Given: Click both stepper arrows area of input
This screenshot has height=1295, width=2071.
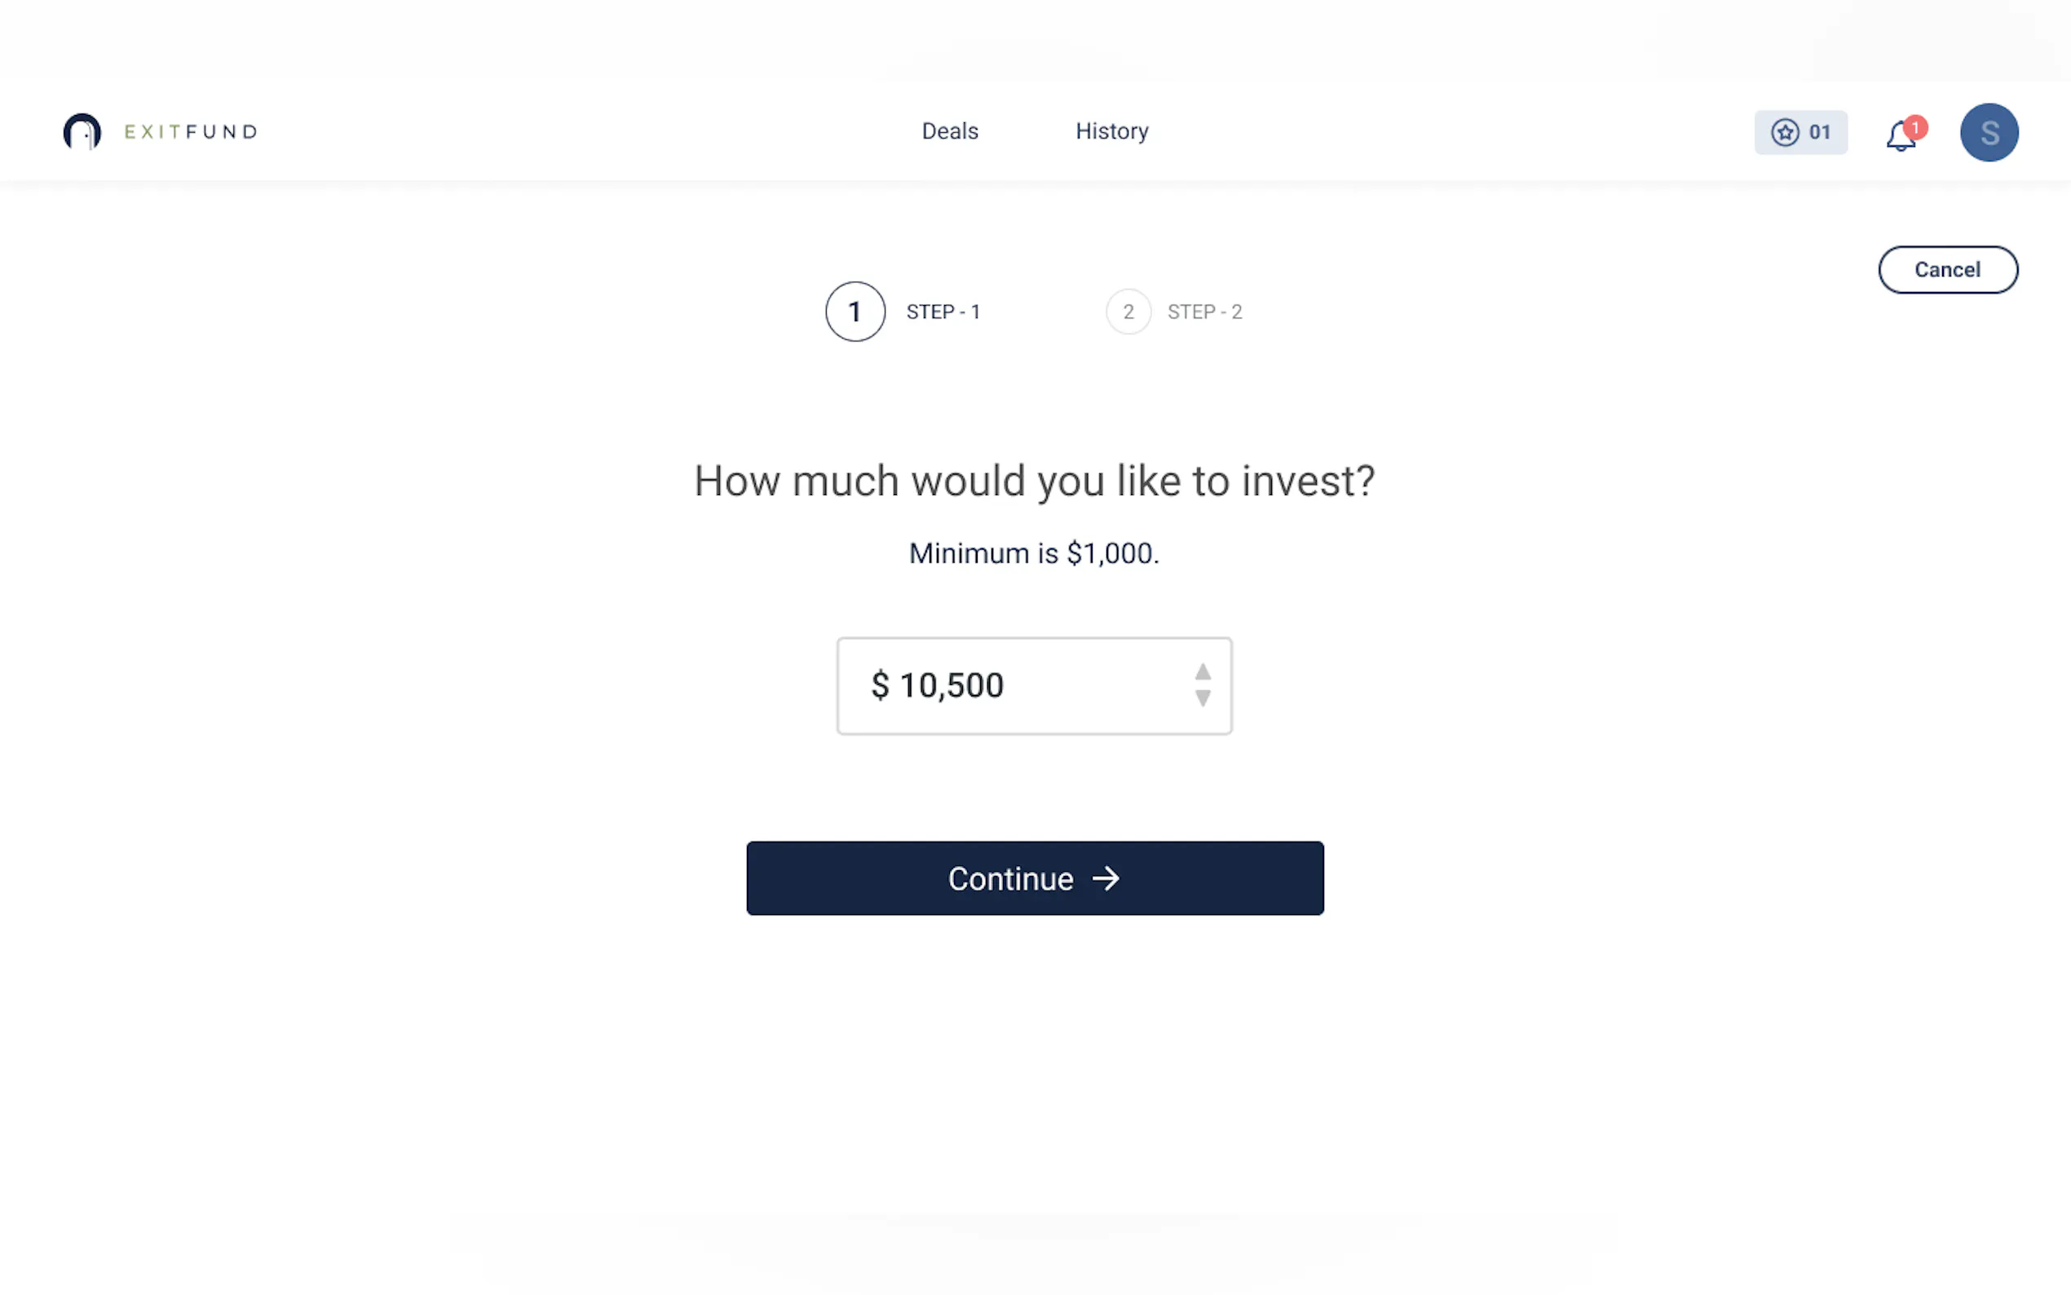Looking at the screenshot, I should pos(1203,685).
